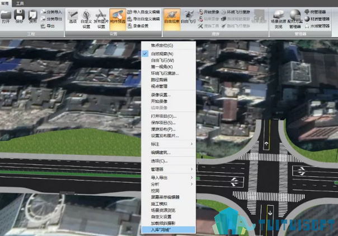Screen dimensions: 338x236
Task: Choose 挖洞 in the context menu
Action: click(168, 191)
